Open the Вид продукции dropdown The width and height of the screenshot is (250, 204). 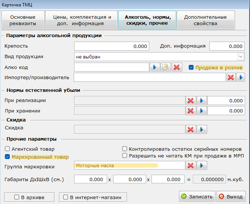241,57
